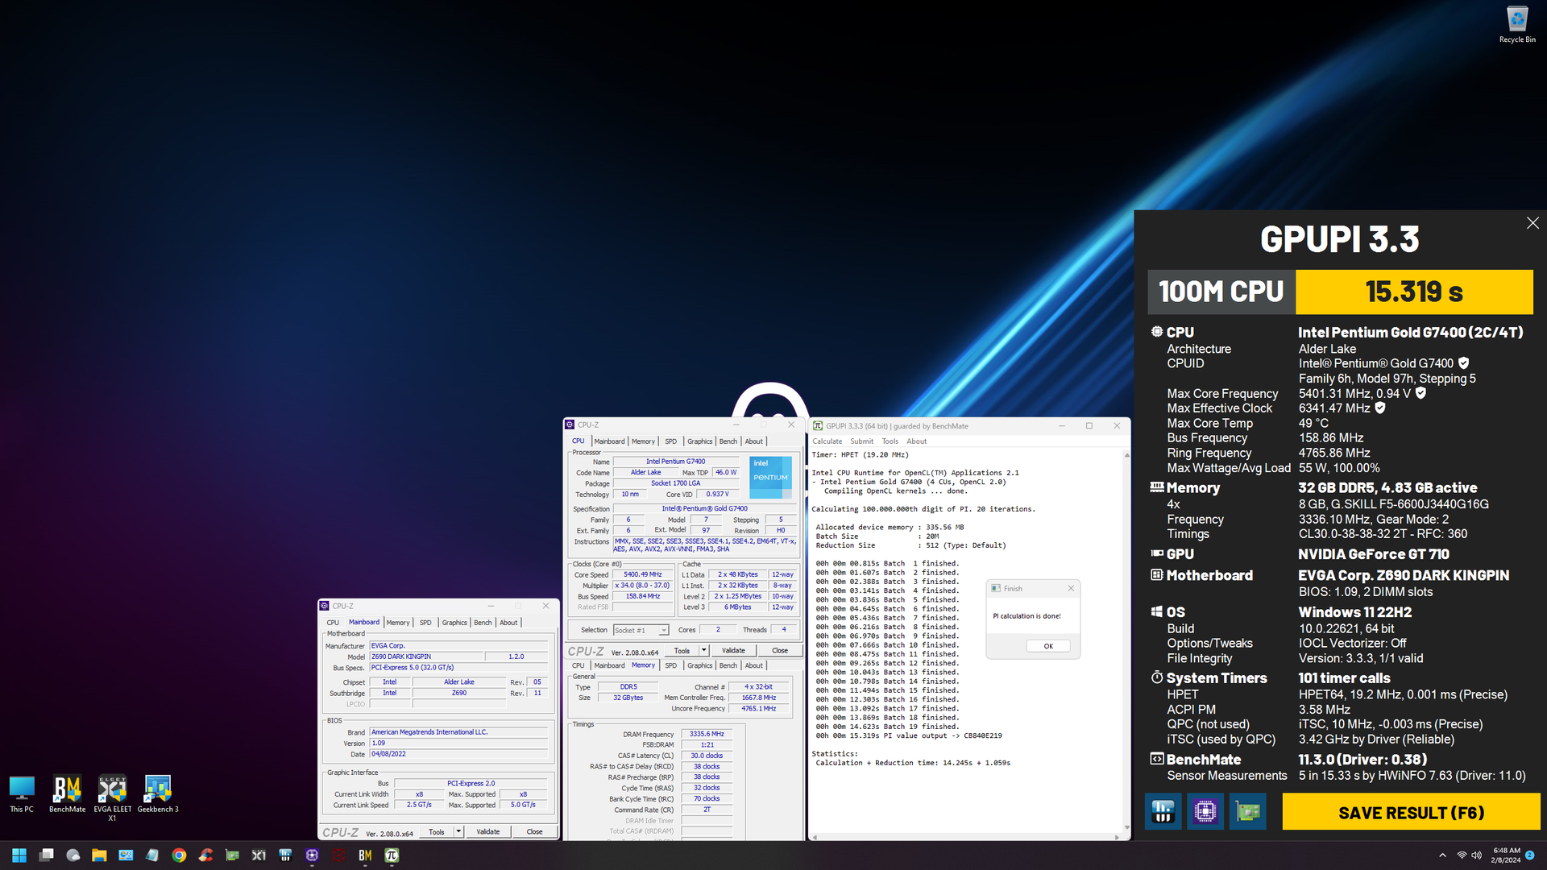Open Graphics tab in CPU-Z motherboard window
Image resolution: width=1547 pixels, height=870 pixels.
coord(454,623)
